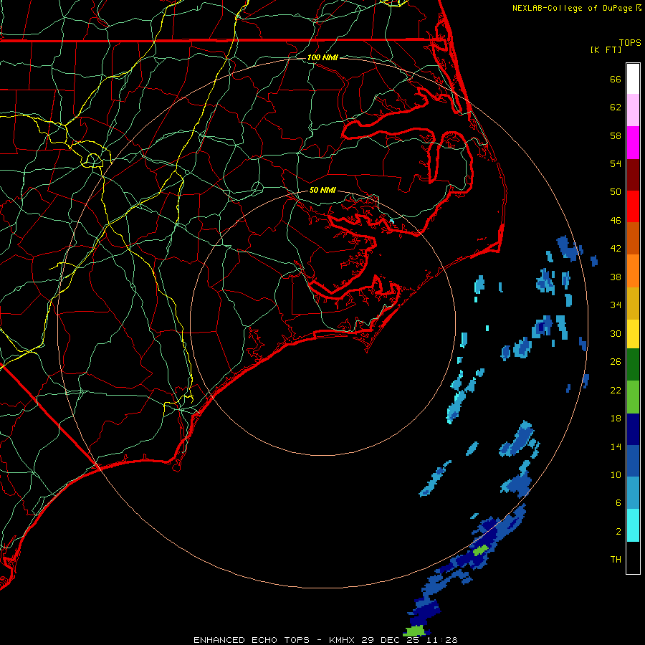Click the light pink legend swatch
Image resolution: width=645 pixels, height=645 pixels.
pos(633,110)
